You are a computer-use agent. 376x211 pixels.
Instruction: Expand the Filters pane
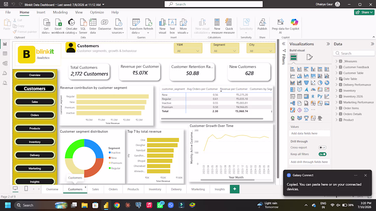point(284,44)
